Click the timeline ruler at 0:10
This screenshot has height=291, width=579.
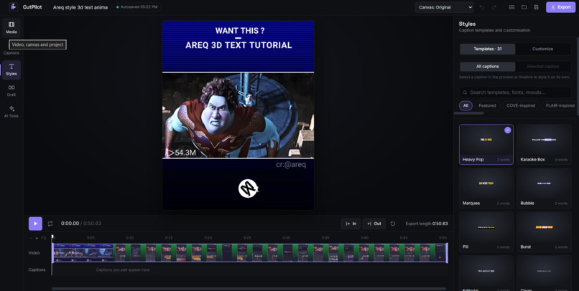click(129, 238)
